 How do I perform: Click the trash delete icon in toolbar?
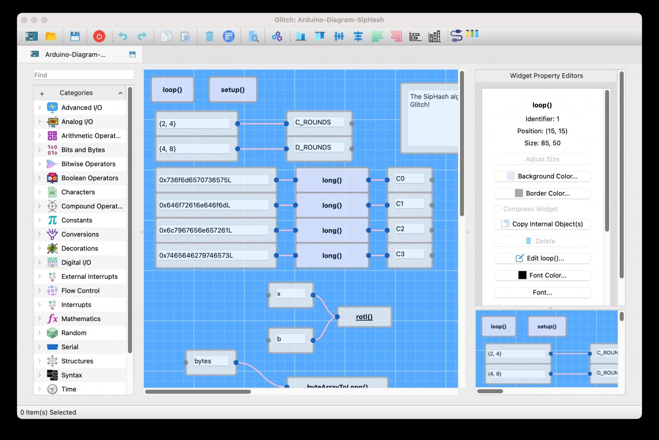[209, 36]
